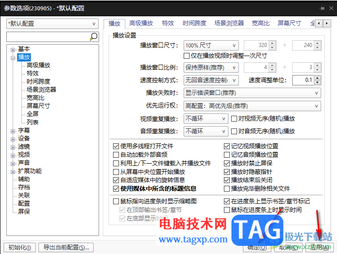
Task: Select 屏保 in the tree
Action: point(24,212)
